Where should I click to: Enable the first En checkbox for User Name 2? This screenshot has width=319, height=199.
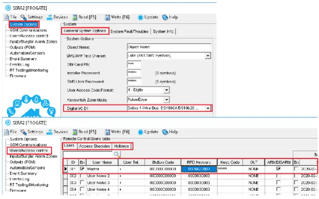coord(82,175)
